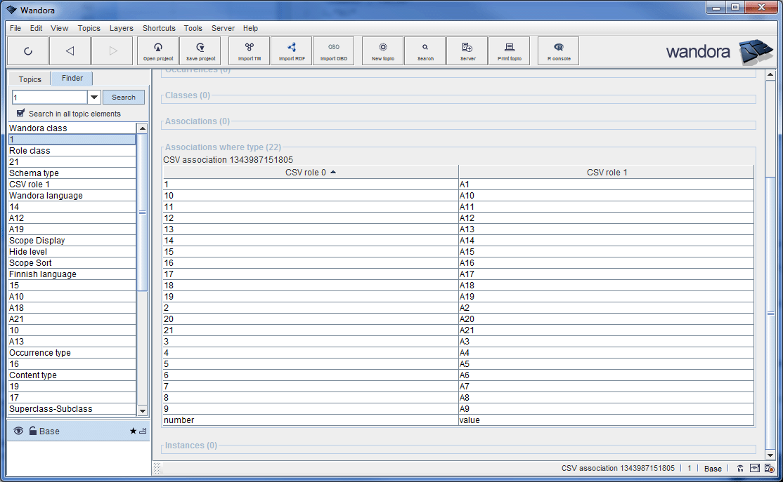Create a New topic
This screenshot has height=482, width=783.
[x=382, y=51]
